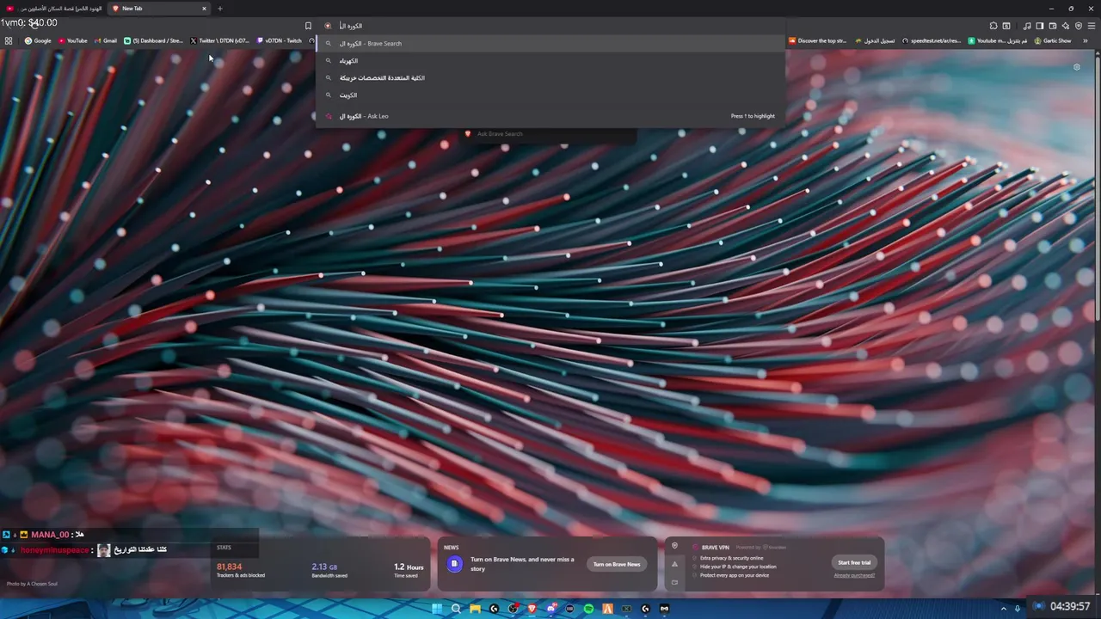The image size is (1101, 619).
Task: Open the speedtest.net bookmark
Action: click(932, 40)
